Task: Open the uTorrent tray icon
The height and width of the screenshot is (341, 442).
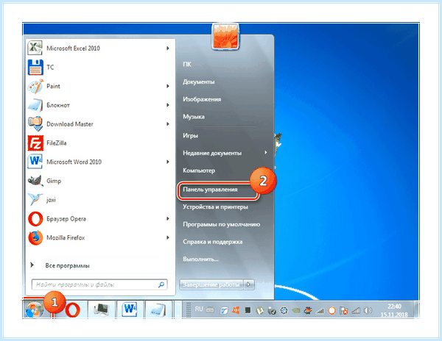Action: (259, 311)
